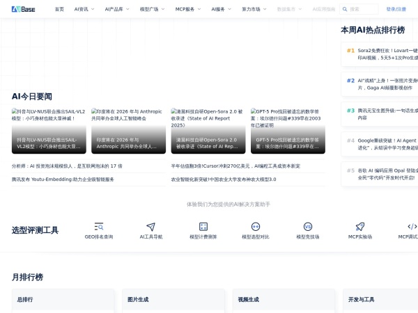
Task: Expand the MCP服务 dropdown chevron
Action: tap(199, 9)
